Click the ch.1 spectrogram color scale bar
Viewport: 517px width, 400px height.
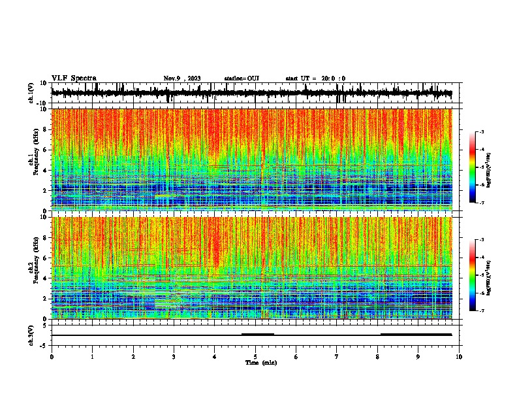tap(473, 167)
